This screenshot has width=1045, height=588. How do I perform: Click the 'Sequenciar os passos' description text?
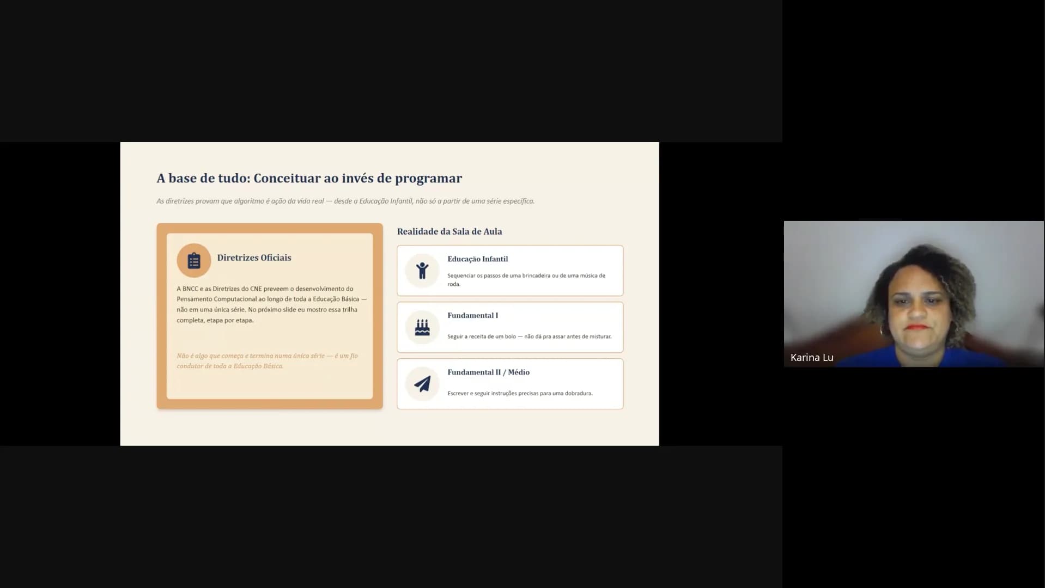(526, 279)
